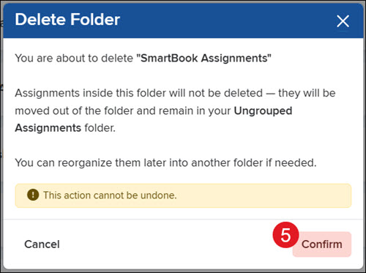Click the Delete Folder dialog title
The image size is (366, 273).
[x=67, y=20]
